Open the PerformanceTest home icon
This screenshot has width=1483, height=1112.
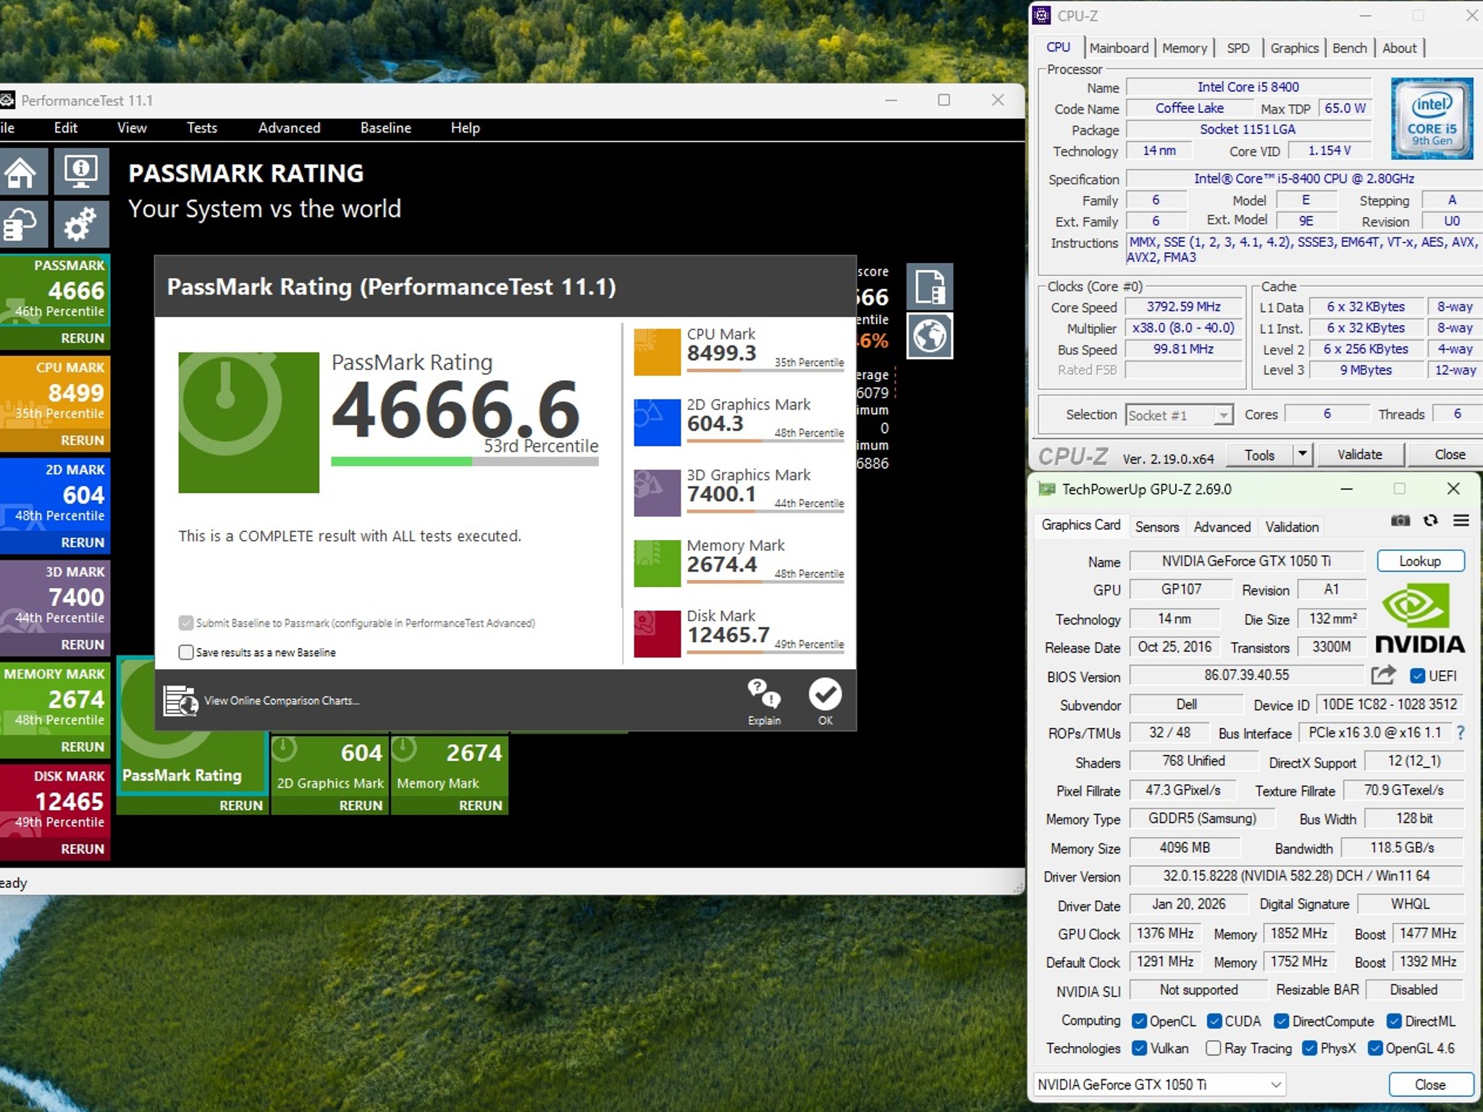(x=22, y=172)
